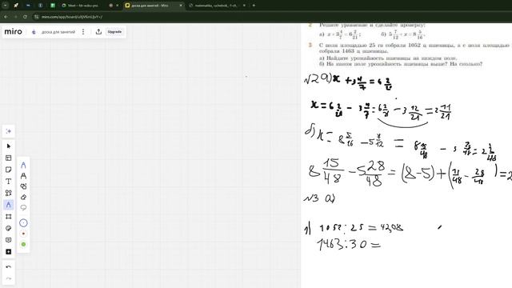The height and width of the screenshot is (288, 512).
Task: Close the Meet browser tab
Action: 118,6
